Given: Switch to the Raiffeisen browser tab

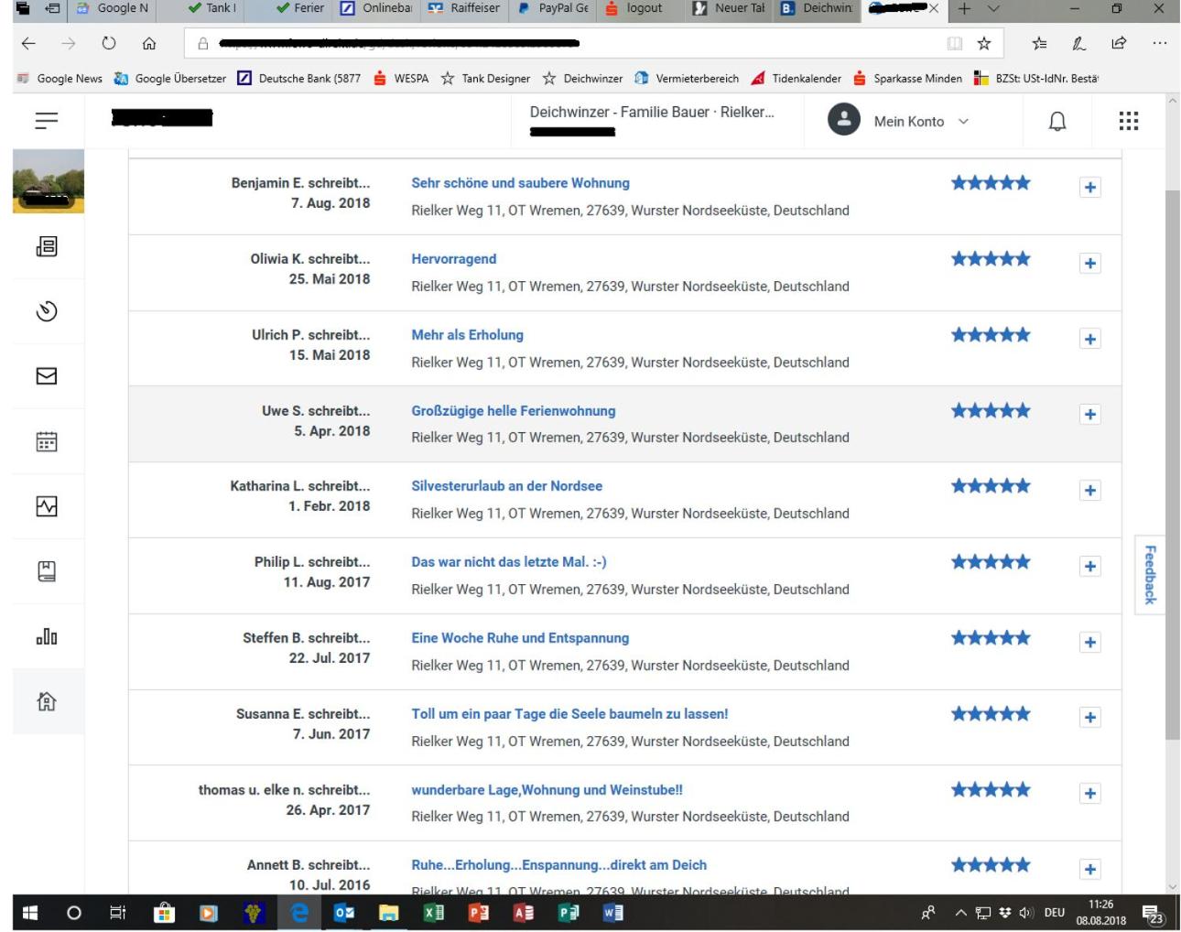Looking at the screenshot, I should (464, 8).
